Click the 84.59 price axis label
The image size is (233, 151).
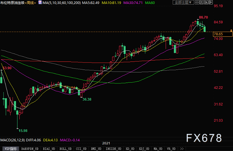pyautogui.click(x=218, y=22)
